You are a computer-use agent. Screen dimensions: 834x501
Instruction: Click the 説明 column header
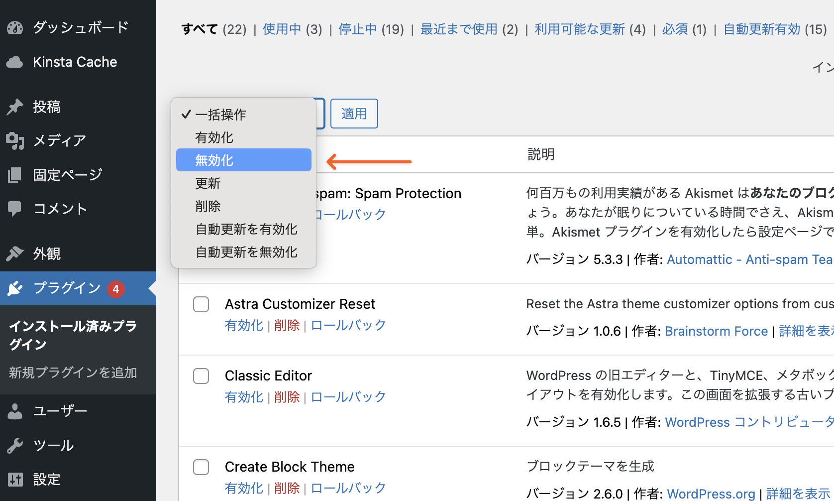point(541,154)
